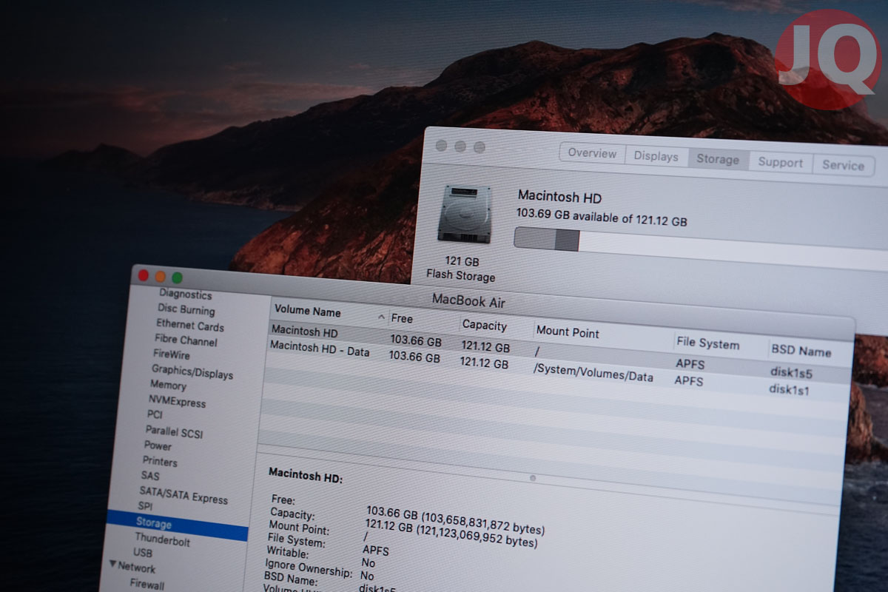The image size is (888, 592).
Task: Select Parallel SCSI in the sidebar
Action: click(174, 431)
